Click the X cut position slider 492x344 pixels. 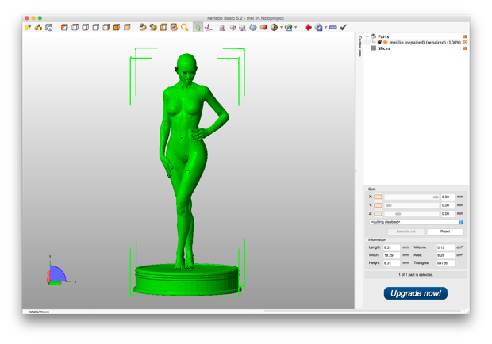tap(412, 197)
